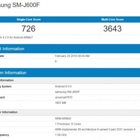Select the Single-Core Score header
Image resolution: width=140 pixels, height=140 pixels.
29,19
